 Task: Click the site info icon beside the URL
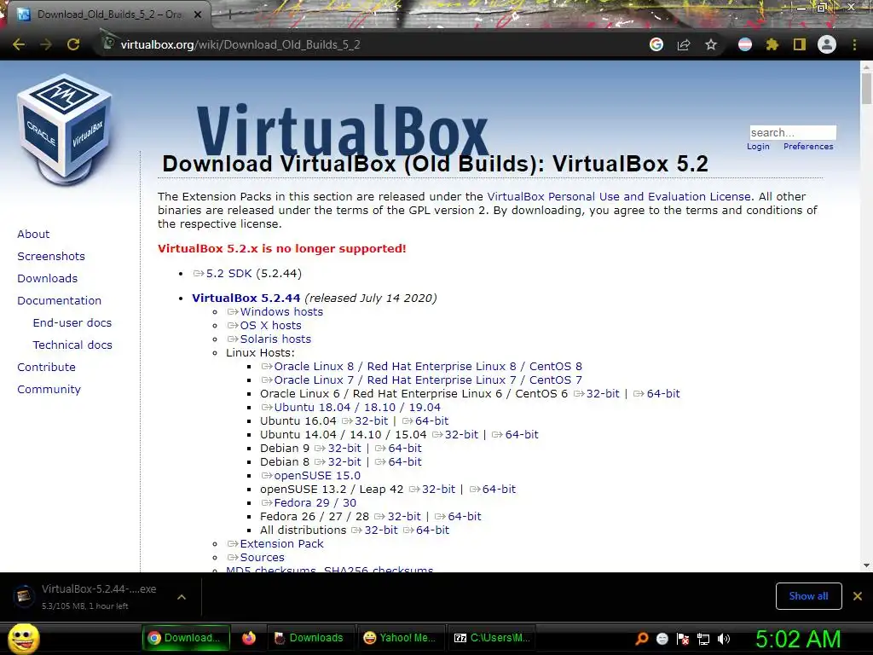[x=109, y=43]
